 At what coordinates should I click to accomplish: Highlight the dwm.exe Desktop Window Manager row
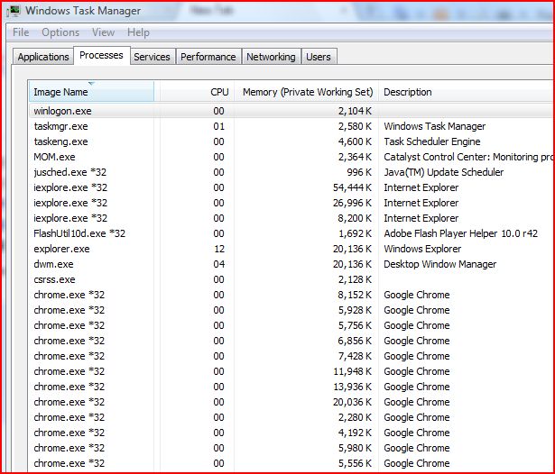53,264
